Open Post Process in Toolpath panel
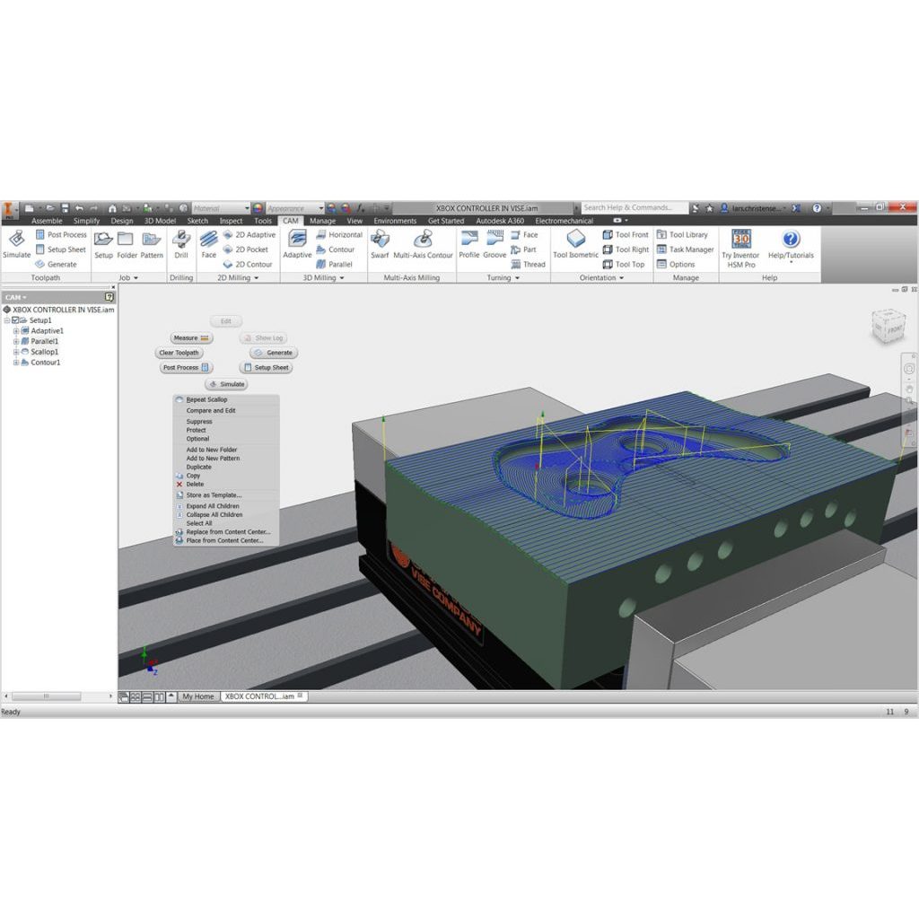Screen dimensions: 919x919 61,234
